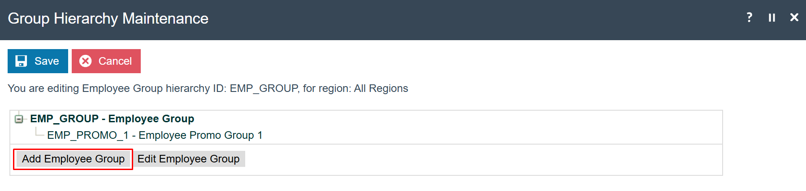The height and width of the screenshot is (191, 806).
Task: Click the tree connector line beside EMP_PROMO_1
Action: (39, 133)
